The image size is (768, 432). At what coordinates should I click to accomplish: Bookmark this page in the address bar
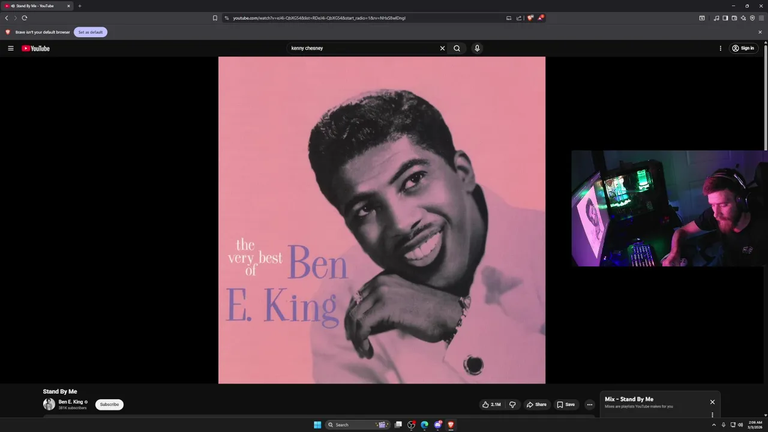pos(215,18)
